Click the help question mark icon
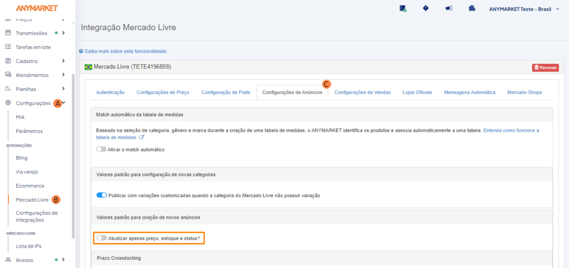 click(81, 51)
